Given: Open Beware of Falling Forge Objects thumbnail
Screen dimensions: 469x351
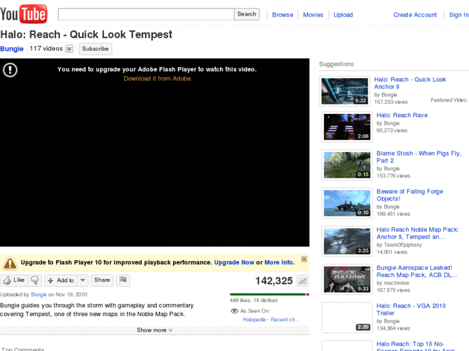Looking at the screenshot, I should 347,203.
